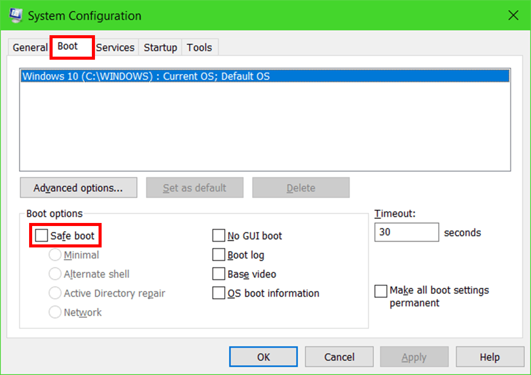Screen dimensions: 531x375
Task: Open the Tools tab
Action: (199, 47)
